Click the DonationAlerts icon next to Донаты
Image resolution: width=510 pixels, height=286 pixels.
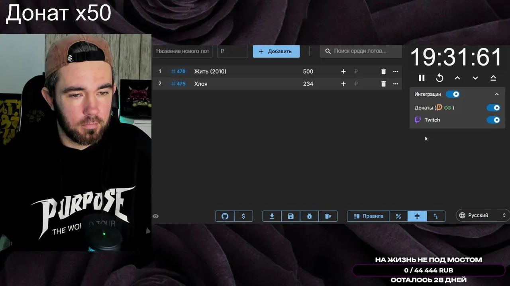(439, 108)
